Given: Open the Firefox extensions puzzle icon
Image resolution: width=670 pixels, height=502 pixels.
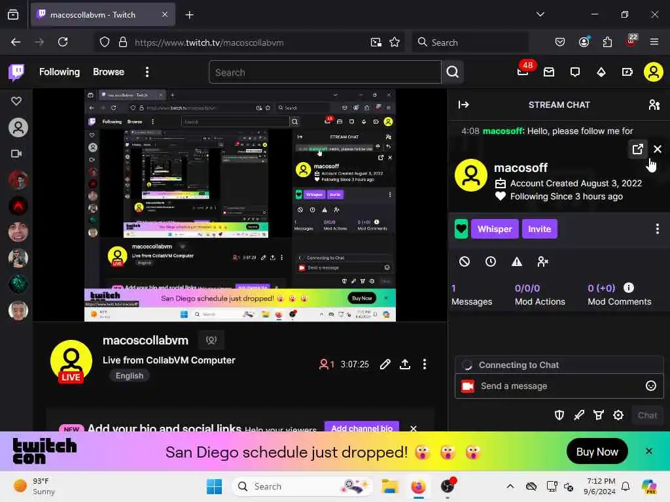Looking at the screenshot, I should click(x=607, y=42).
